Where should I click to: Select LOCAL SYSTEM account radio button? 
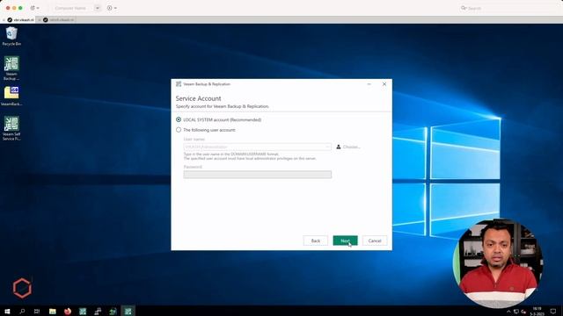click(179, 119)
